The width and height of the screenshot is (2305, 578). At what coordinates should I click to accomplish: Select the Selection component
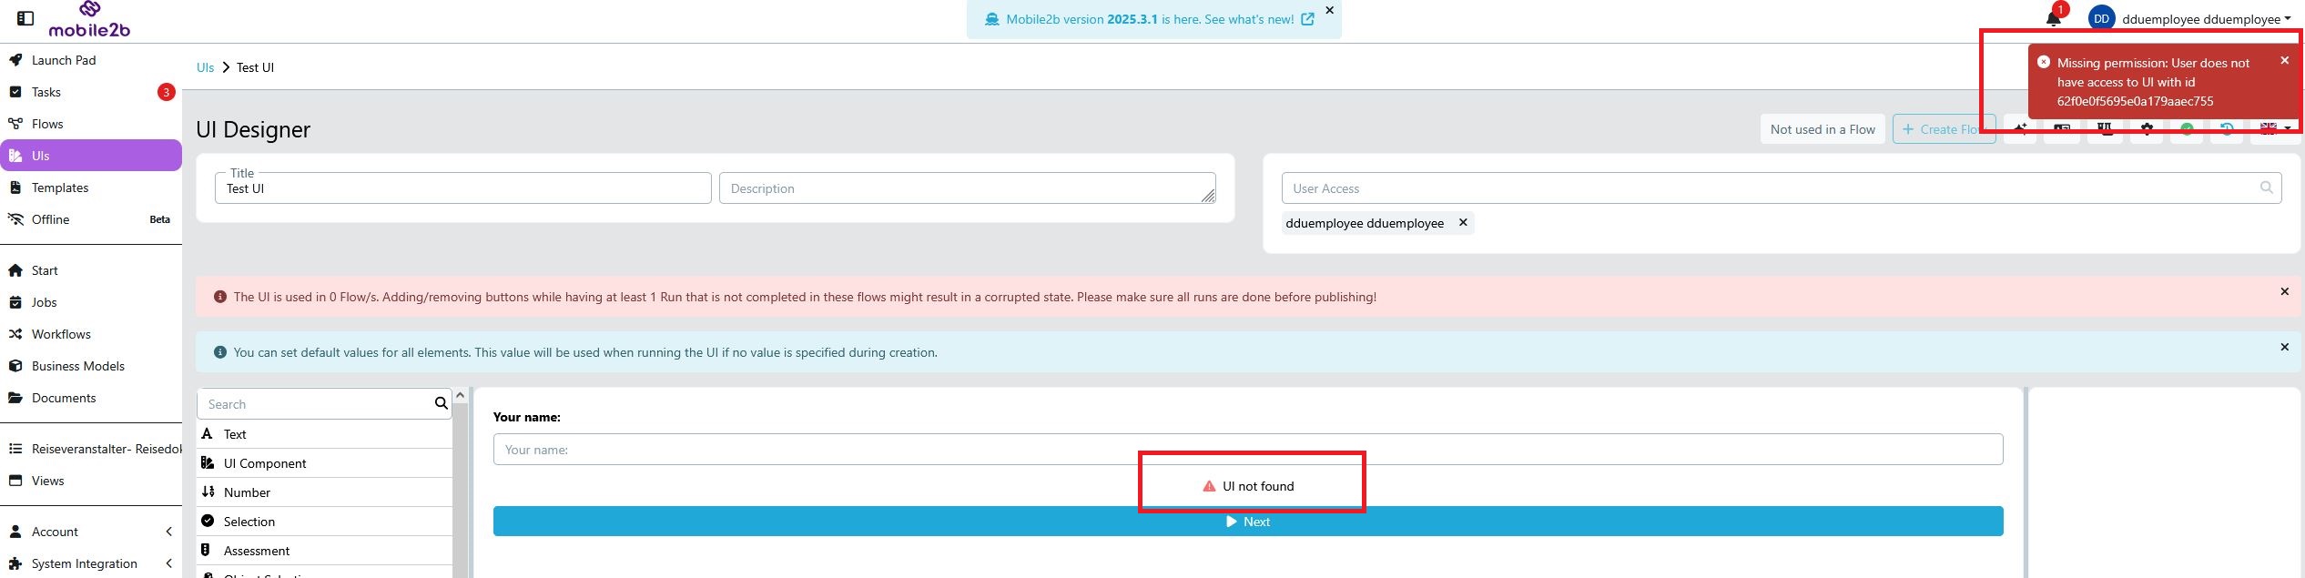point(325,522)
